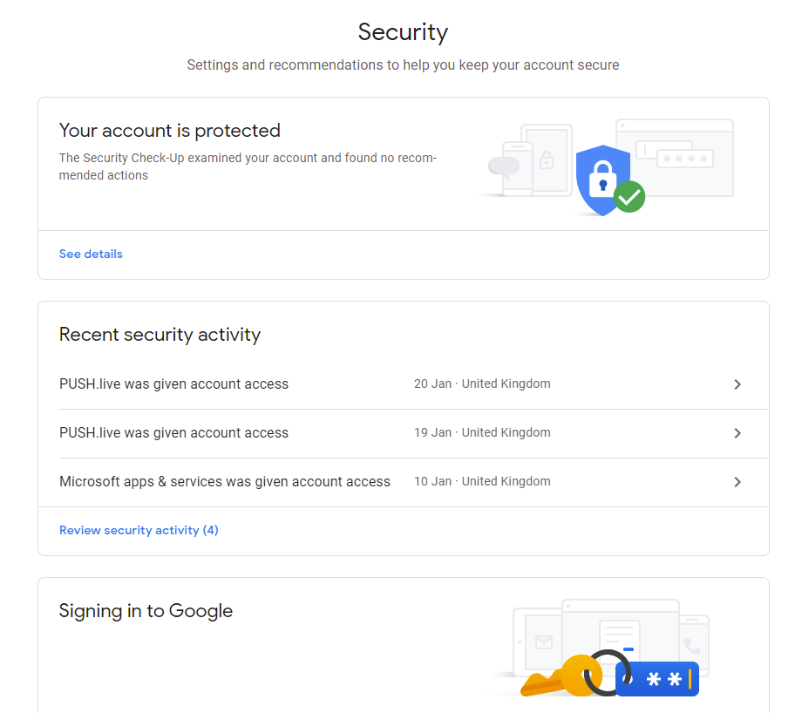The height and width of the screenshot is (713, 802).
Task: Click the grey phone device illustration
Action: coord(518,169)
